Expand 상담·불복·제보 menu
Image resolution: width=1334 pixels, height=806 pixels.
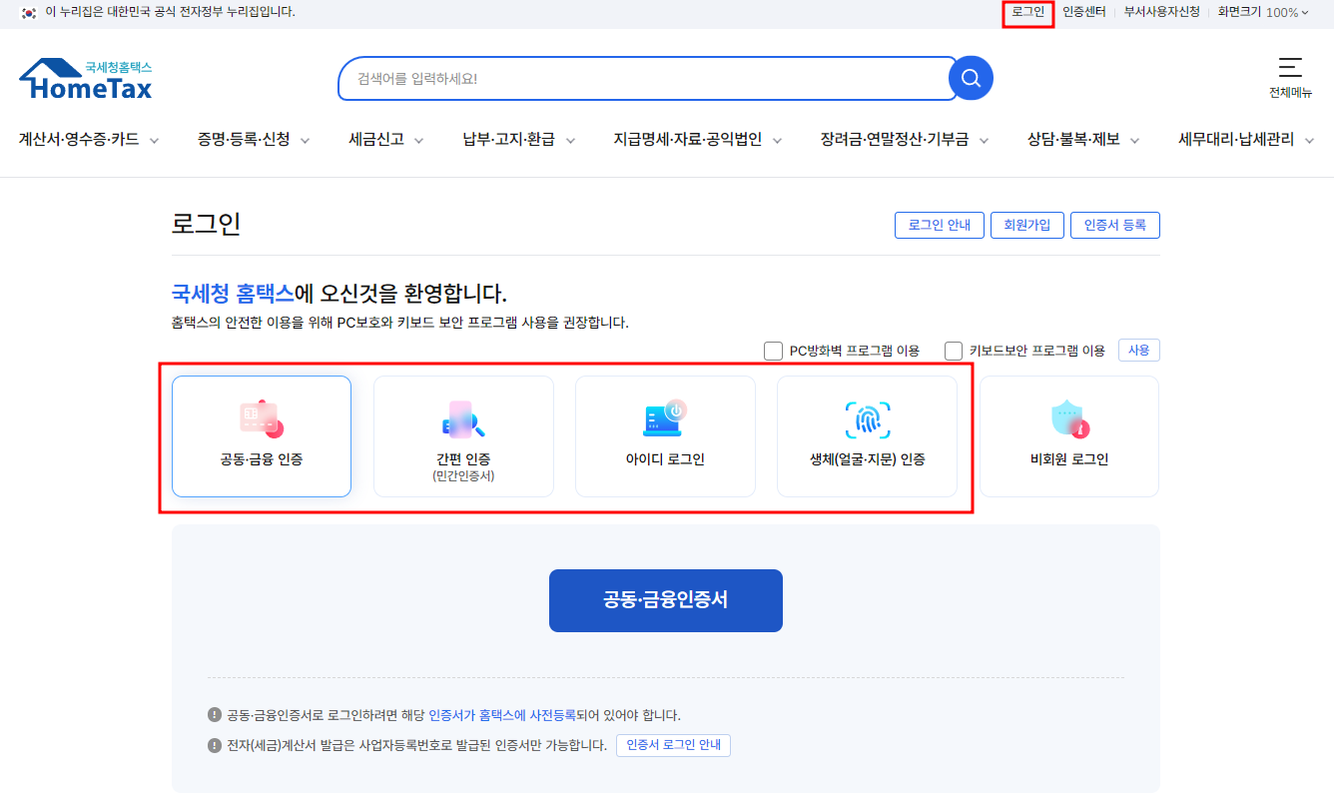(x=1084, y=140)
